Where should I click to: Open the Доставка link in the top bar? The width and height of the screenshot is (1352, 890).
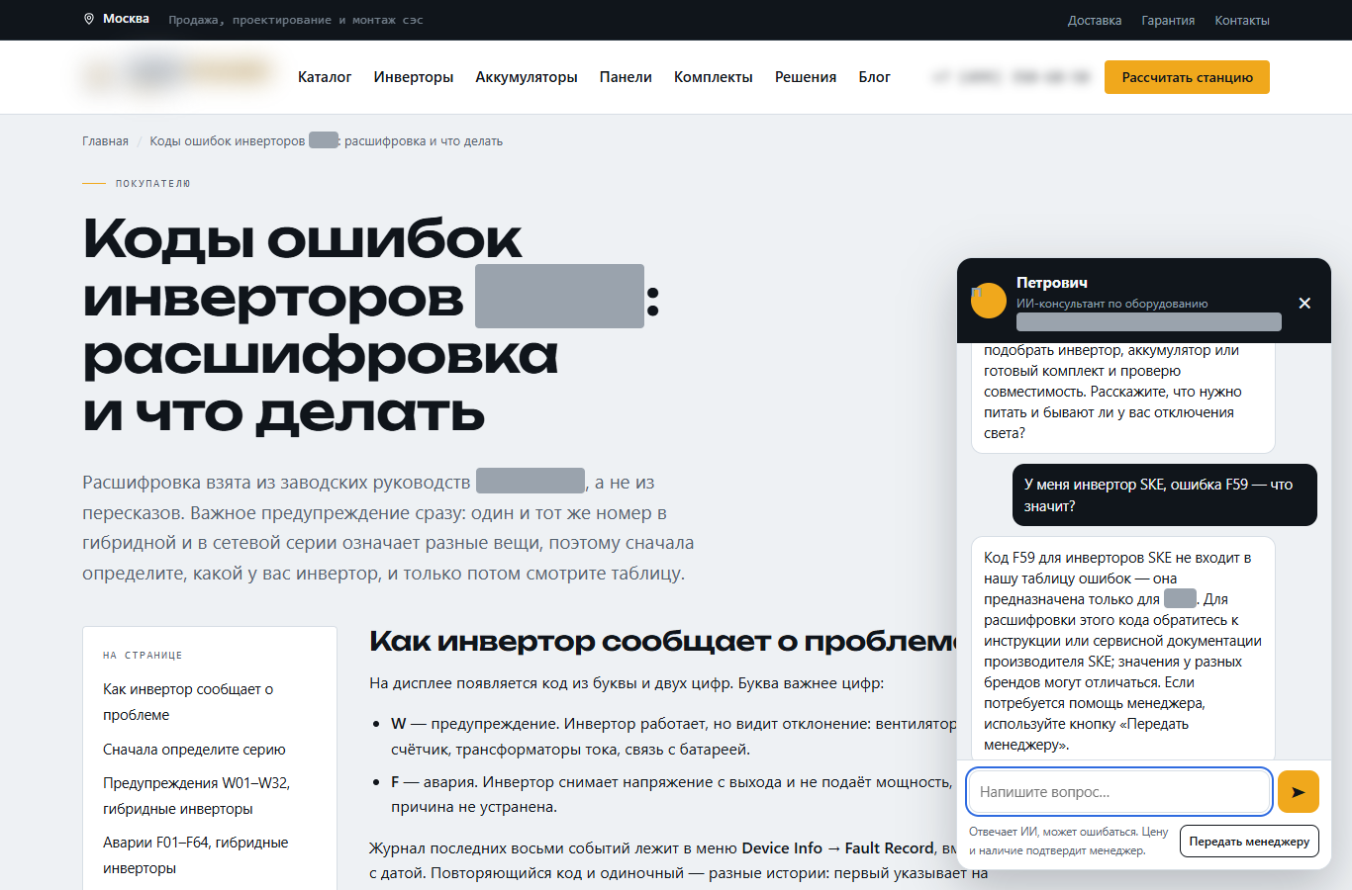1095,20
